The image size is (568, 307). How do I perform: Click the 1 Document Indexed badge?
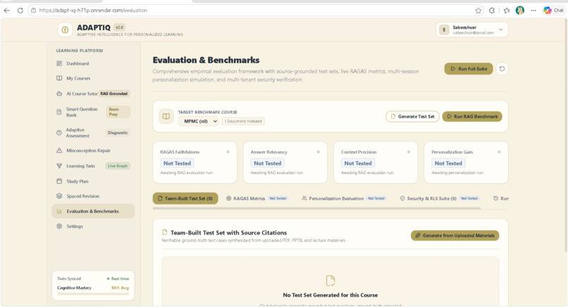[x=243, y=121]
